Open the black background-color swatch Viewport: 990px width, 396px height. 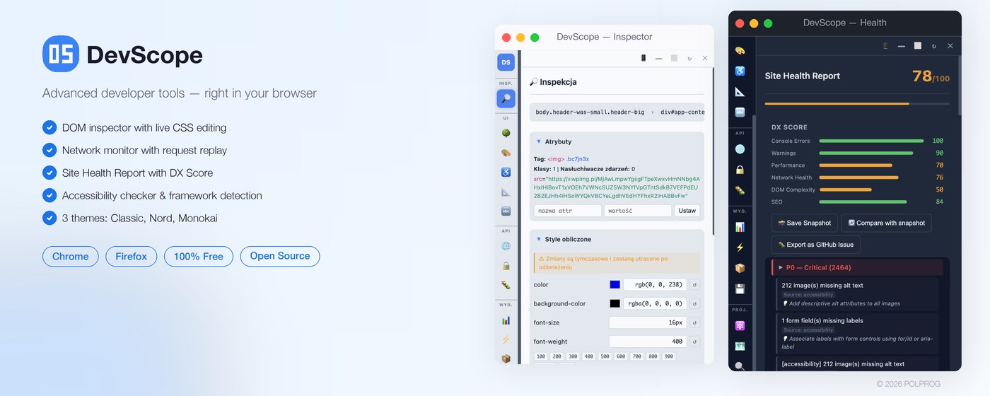point(615,303)
